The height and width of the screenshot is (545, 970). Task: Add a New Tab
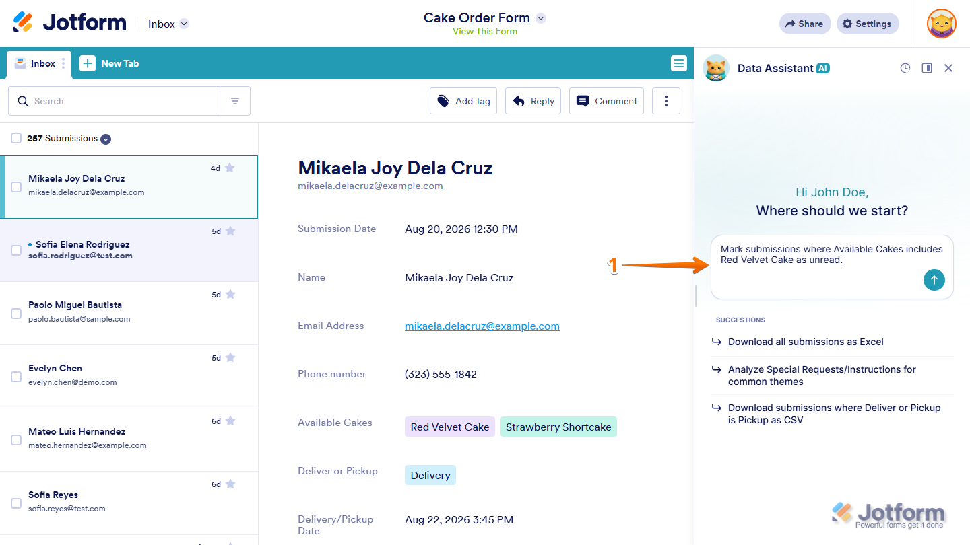tap(109, 63)
